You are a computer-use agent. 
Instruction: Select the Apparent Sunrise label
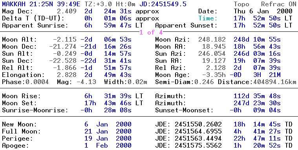35,25
